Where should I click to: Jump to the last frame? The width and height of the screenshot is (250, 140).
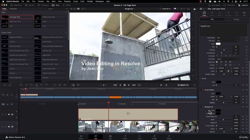[134, 85]
